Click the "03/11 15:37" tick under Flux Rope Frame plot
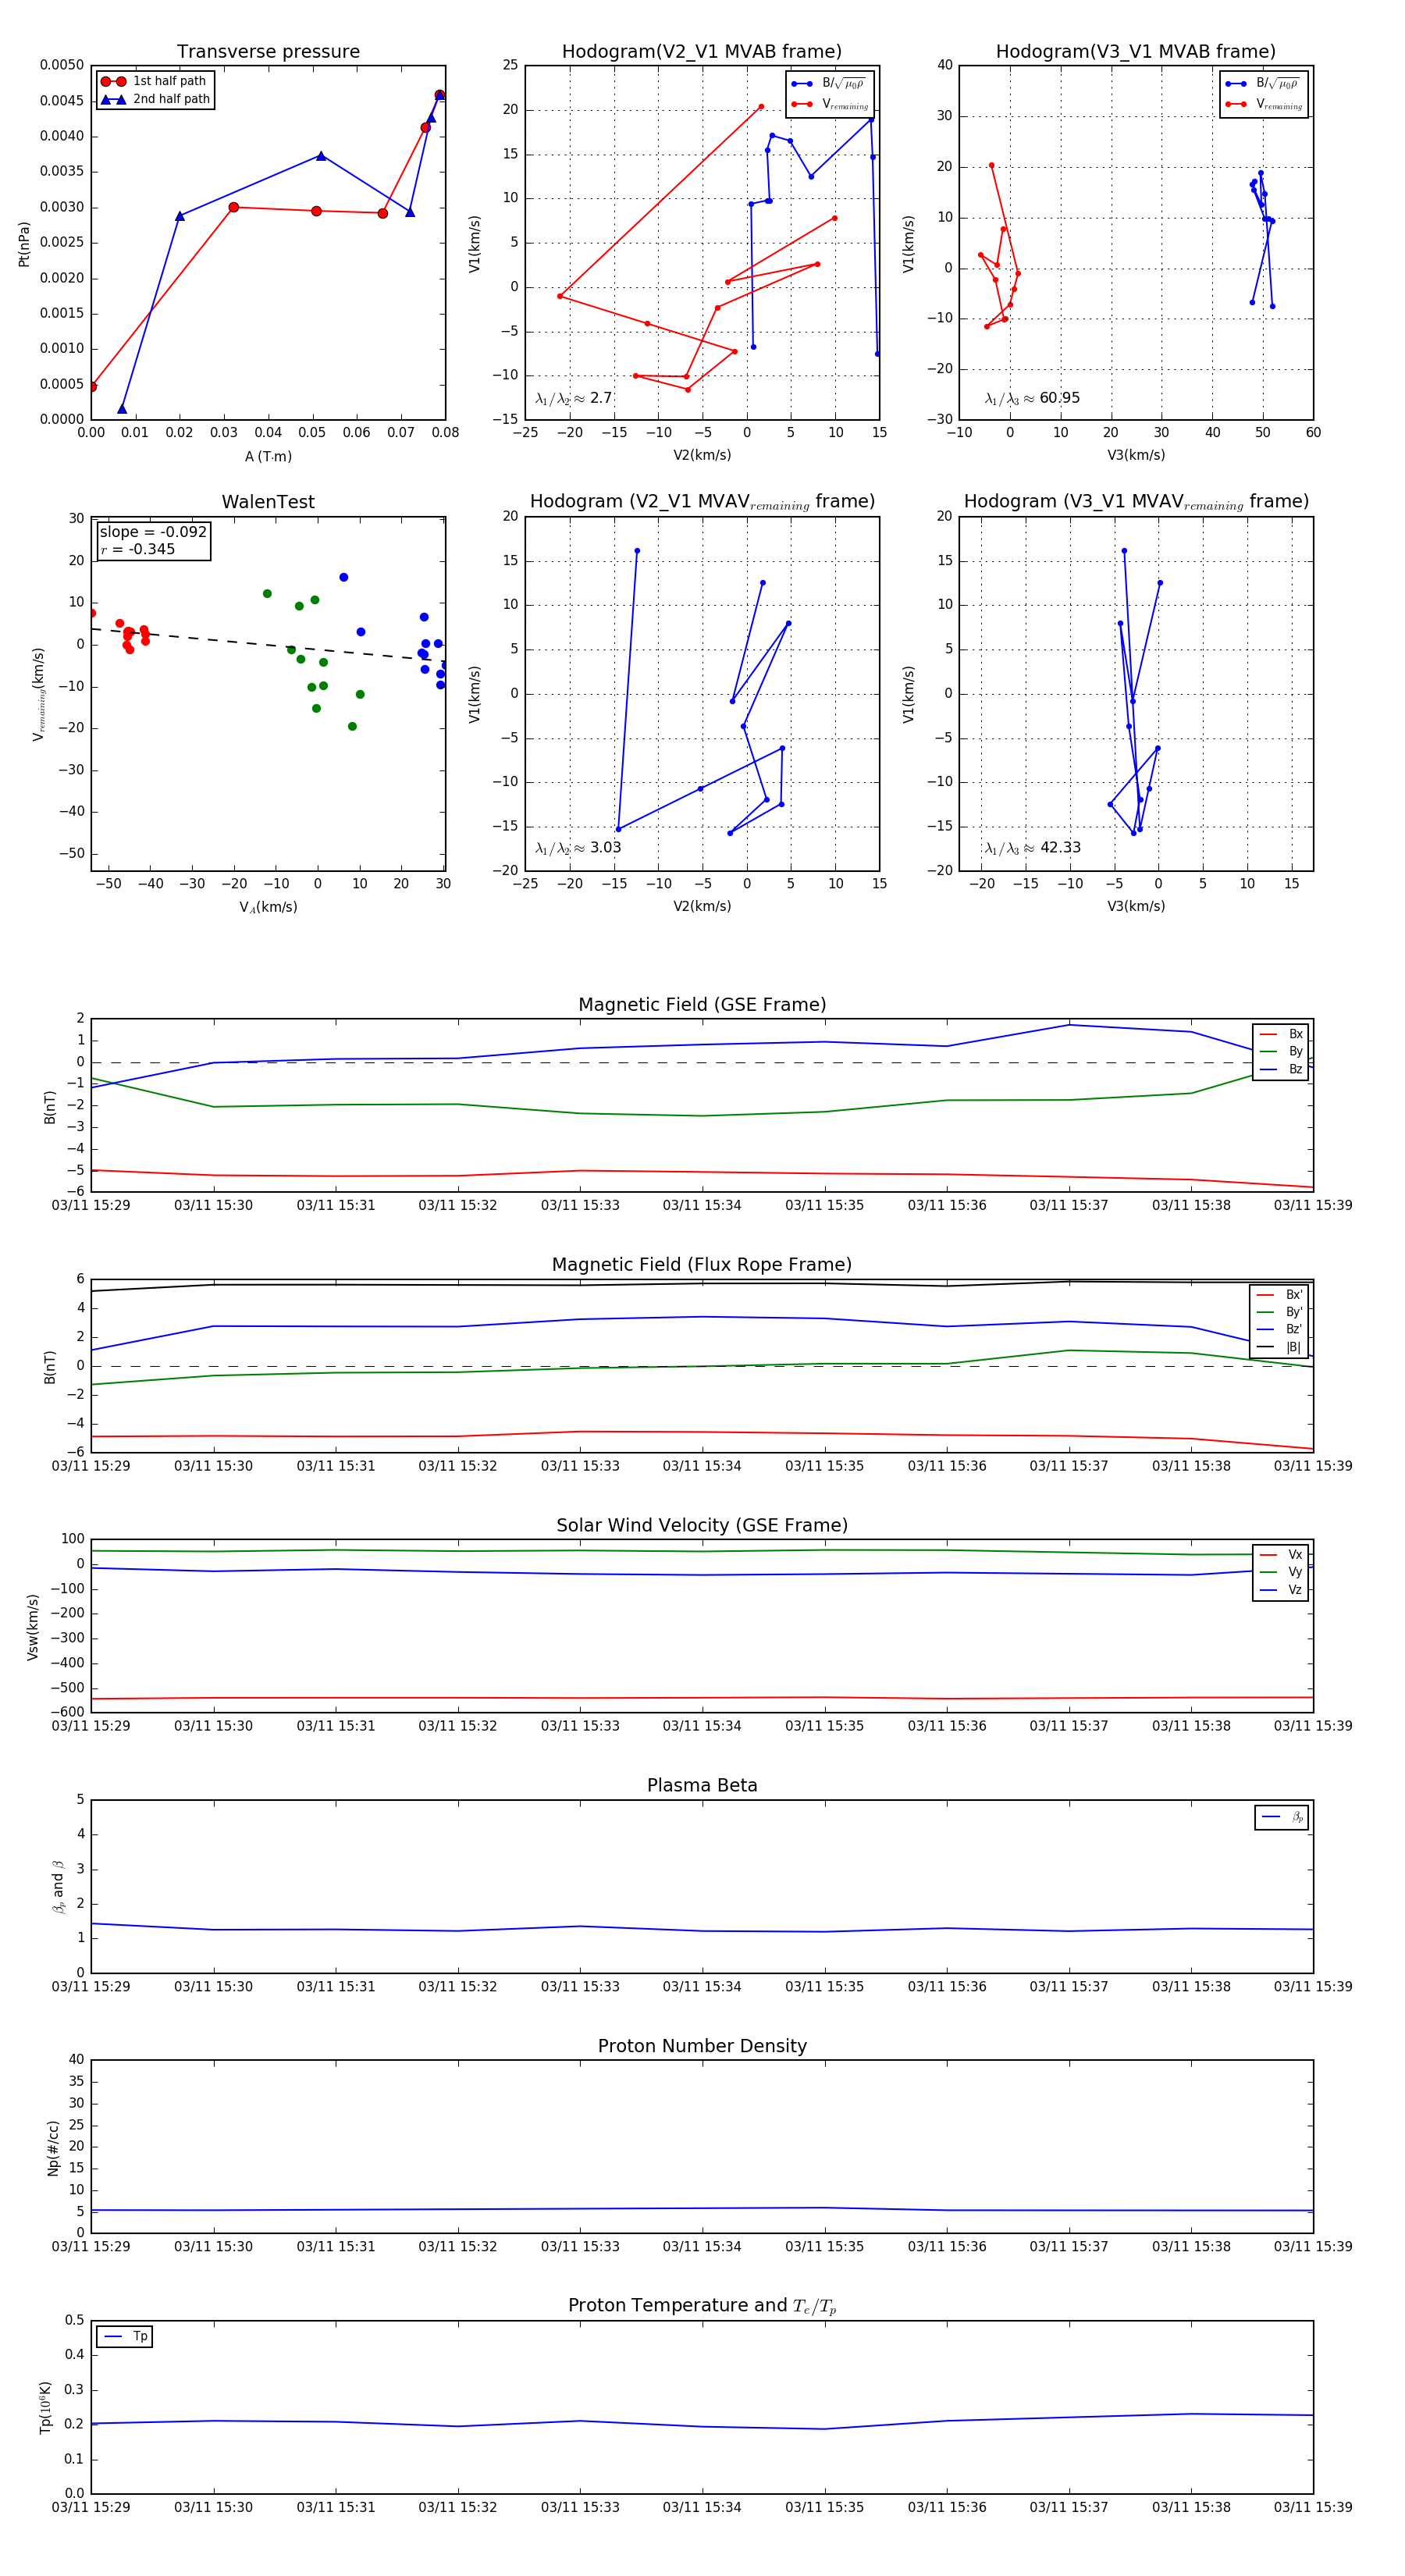 [1069, 1465]
